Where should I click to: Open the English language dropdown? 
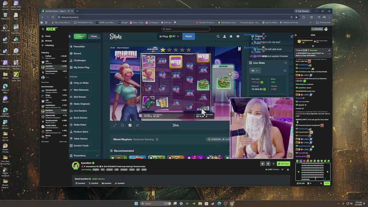(259, 36)
